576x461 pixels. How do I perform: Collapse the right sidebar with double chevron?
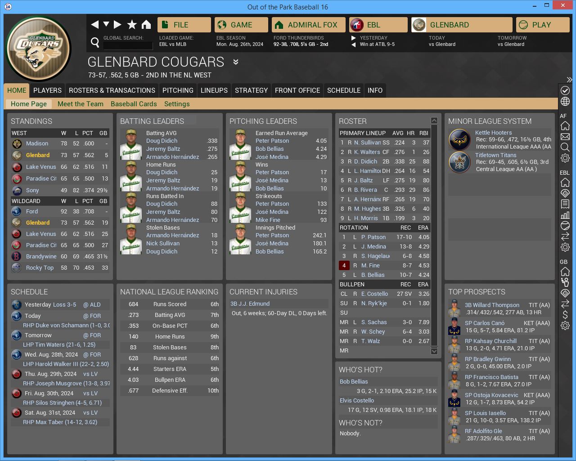coord(569,80)
